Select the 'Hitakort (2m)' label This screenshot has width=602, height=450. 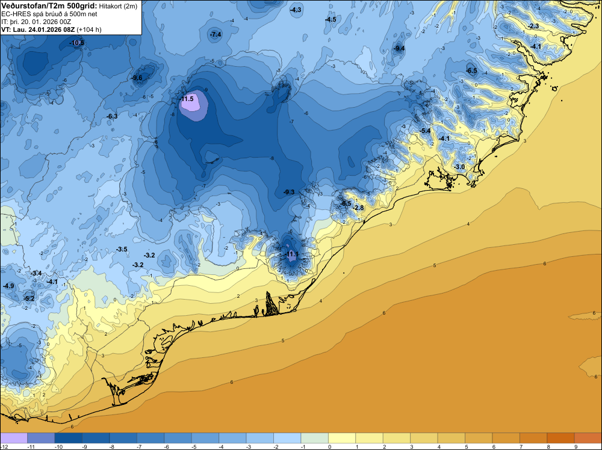point(118,6)
